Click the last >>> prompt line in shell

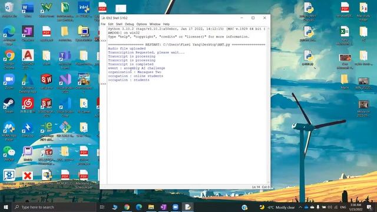103,84
